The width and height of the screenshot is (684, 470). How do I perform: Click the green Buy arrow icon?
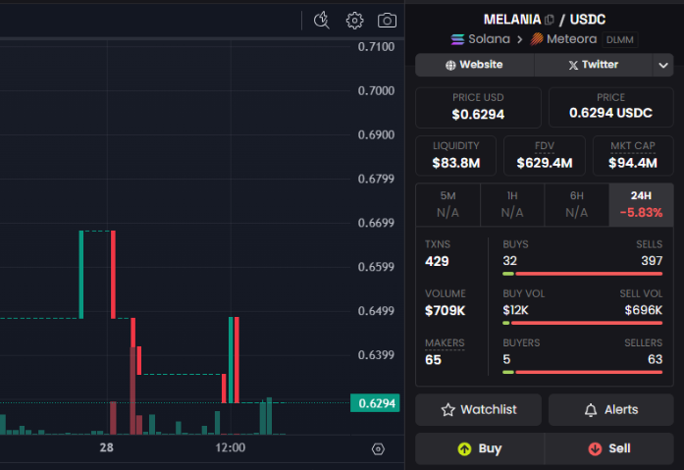click(464, 448)
